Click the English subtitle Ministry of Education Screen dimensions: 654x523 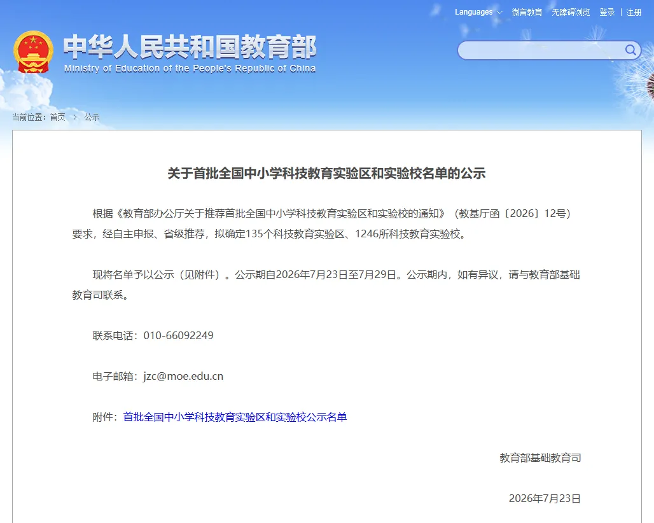[x=190, y=69]
